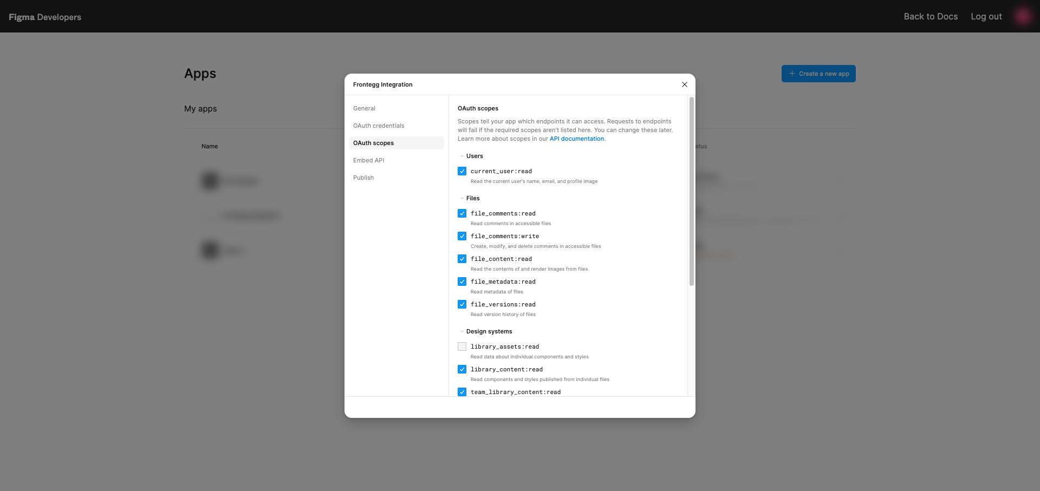This screenshot has height=491, width=1040.
Task: Enable library_assets:read scope
Action: (x=462, y=346)
